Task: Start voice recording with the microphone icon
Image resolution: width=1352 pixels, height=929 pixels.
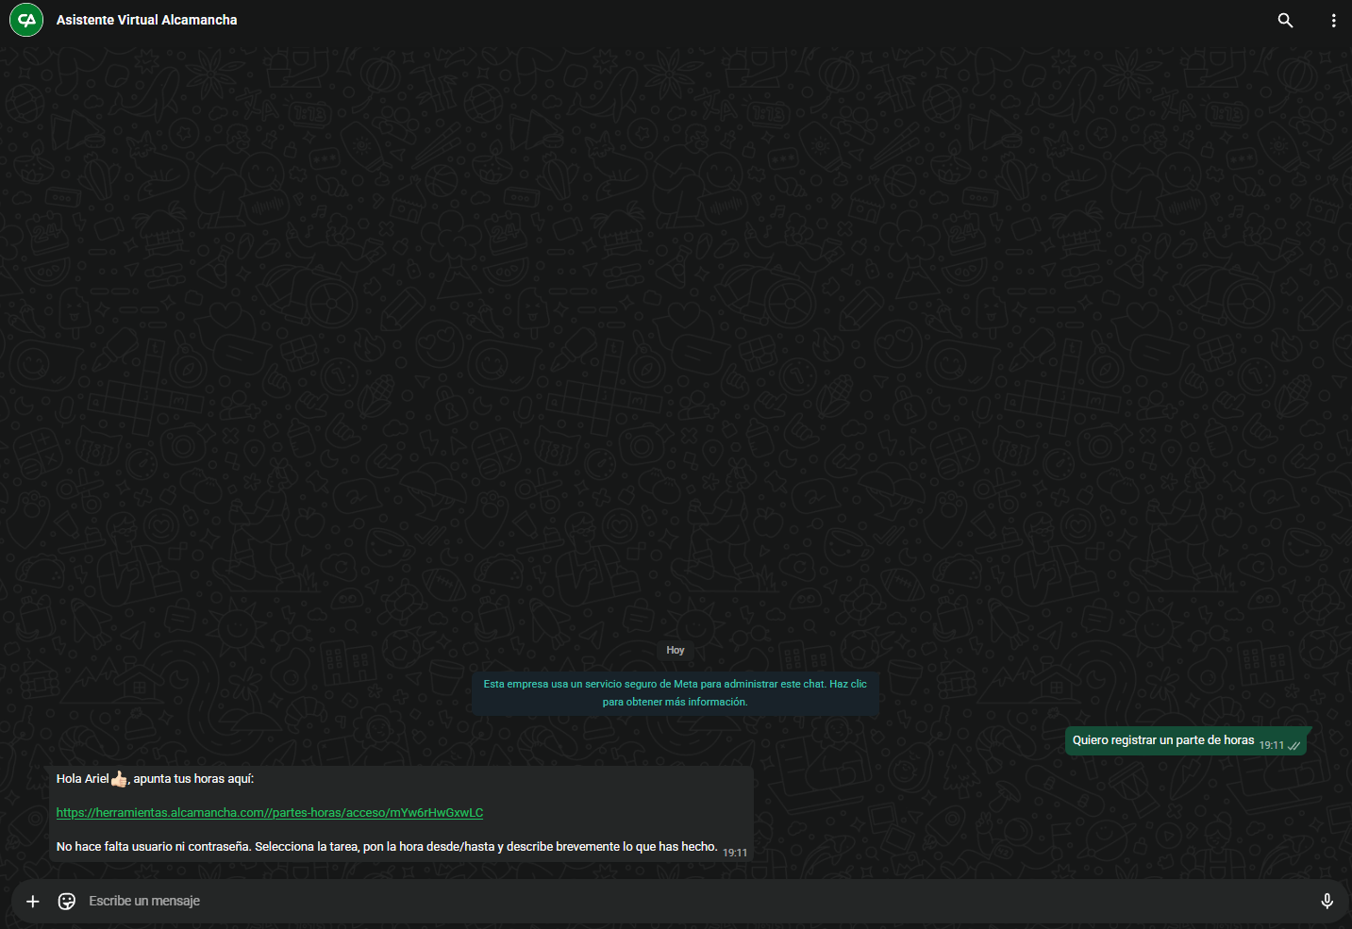Action: click(x=1327, y=902)
